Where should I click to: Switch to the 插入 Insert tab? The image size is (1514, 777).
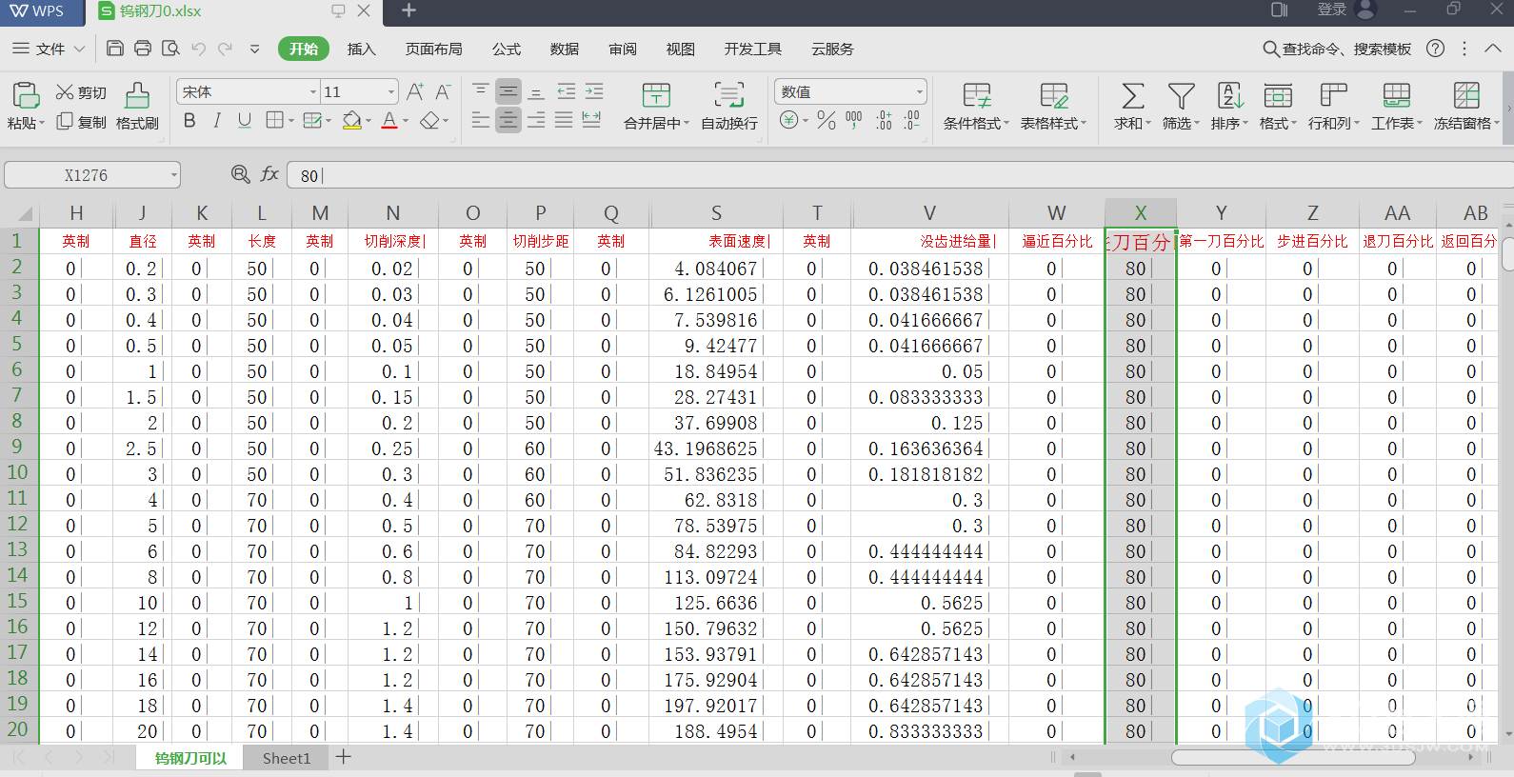point(362,49)
